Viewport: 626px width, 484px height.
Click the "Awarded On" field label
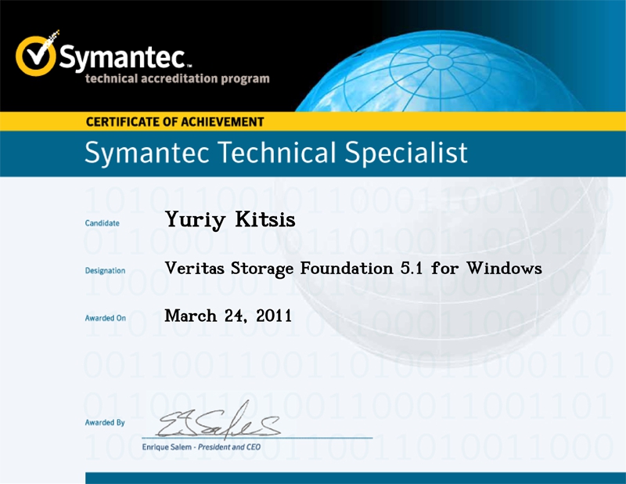[x=106, y=318]
